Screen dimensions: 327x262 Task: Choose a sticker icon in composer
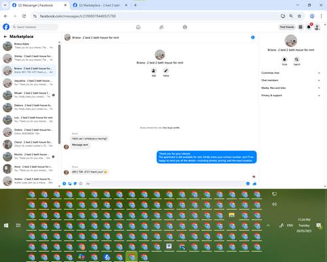point(75,183)
